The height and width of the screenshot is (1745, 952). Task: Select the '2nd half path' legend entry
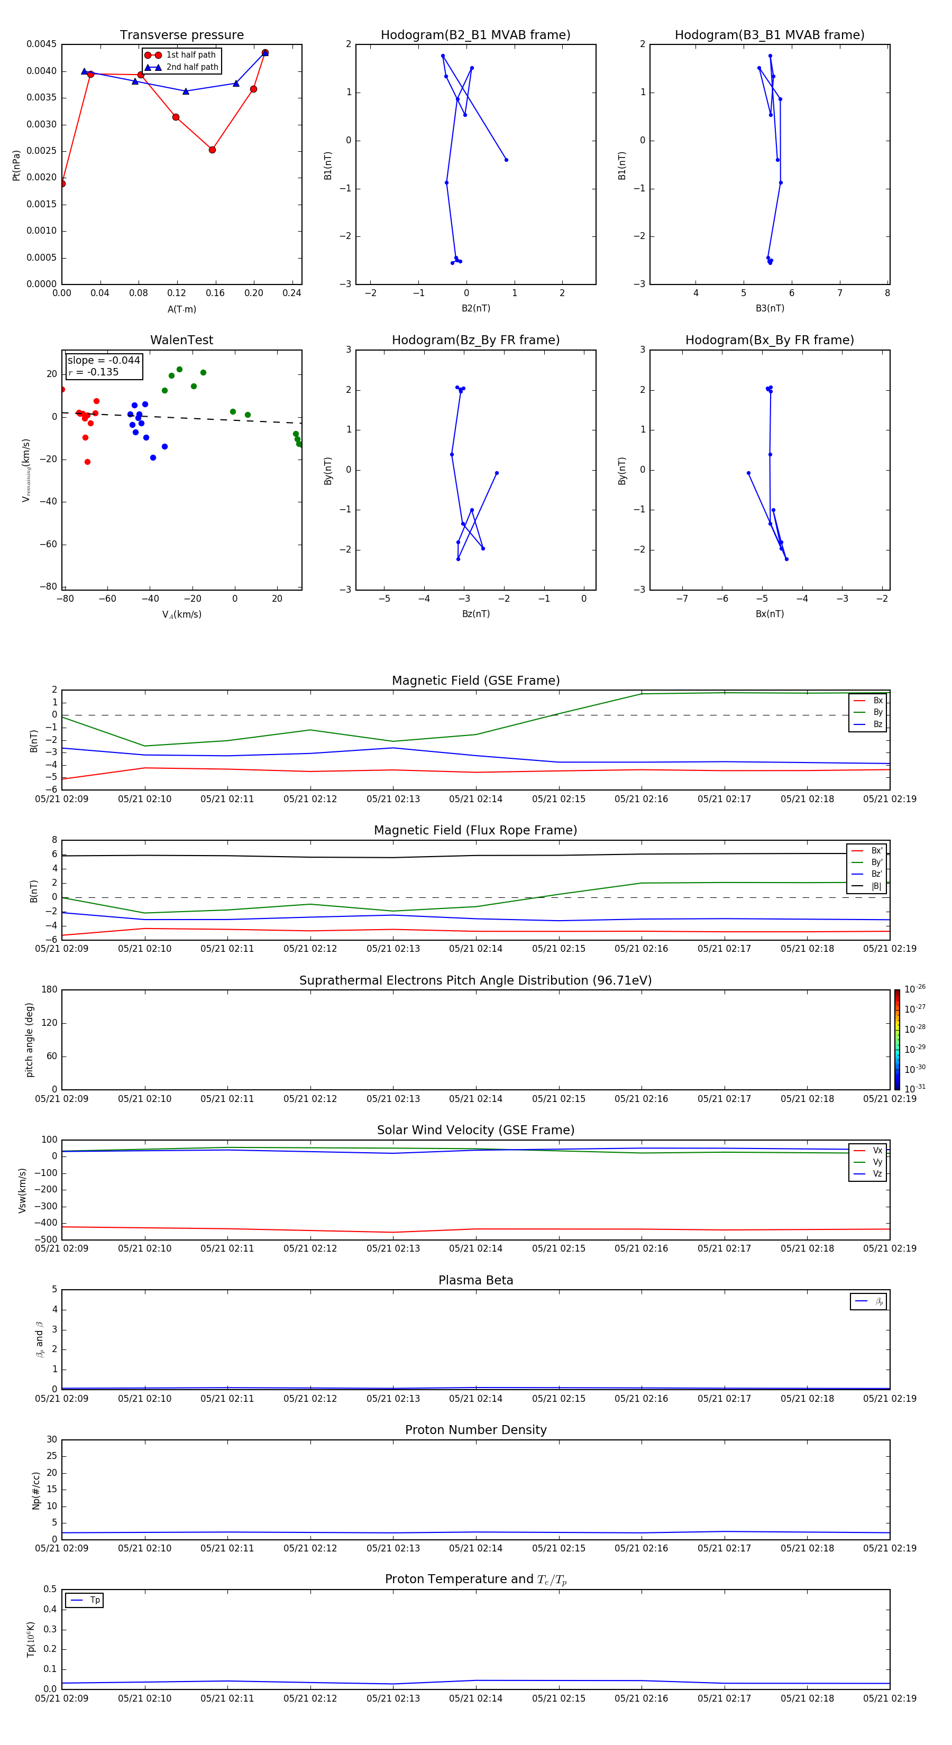pos(181,67)
